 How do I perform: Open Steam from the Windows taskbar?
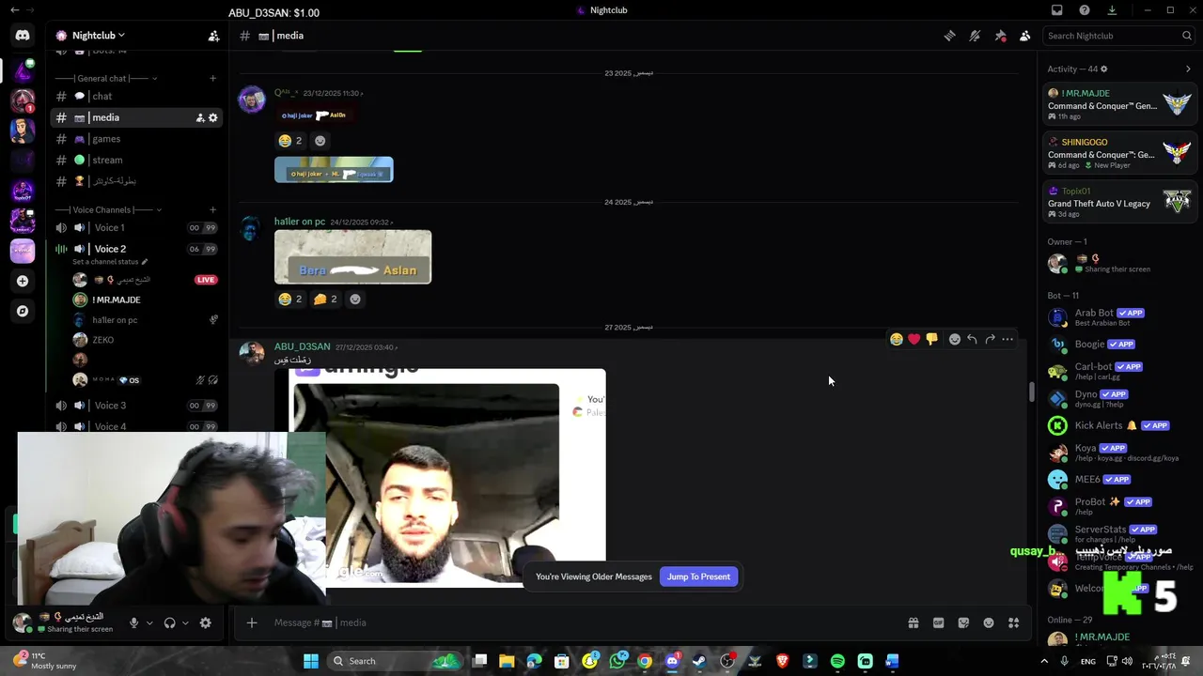[x=699, y=661]
